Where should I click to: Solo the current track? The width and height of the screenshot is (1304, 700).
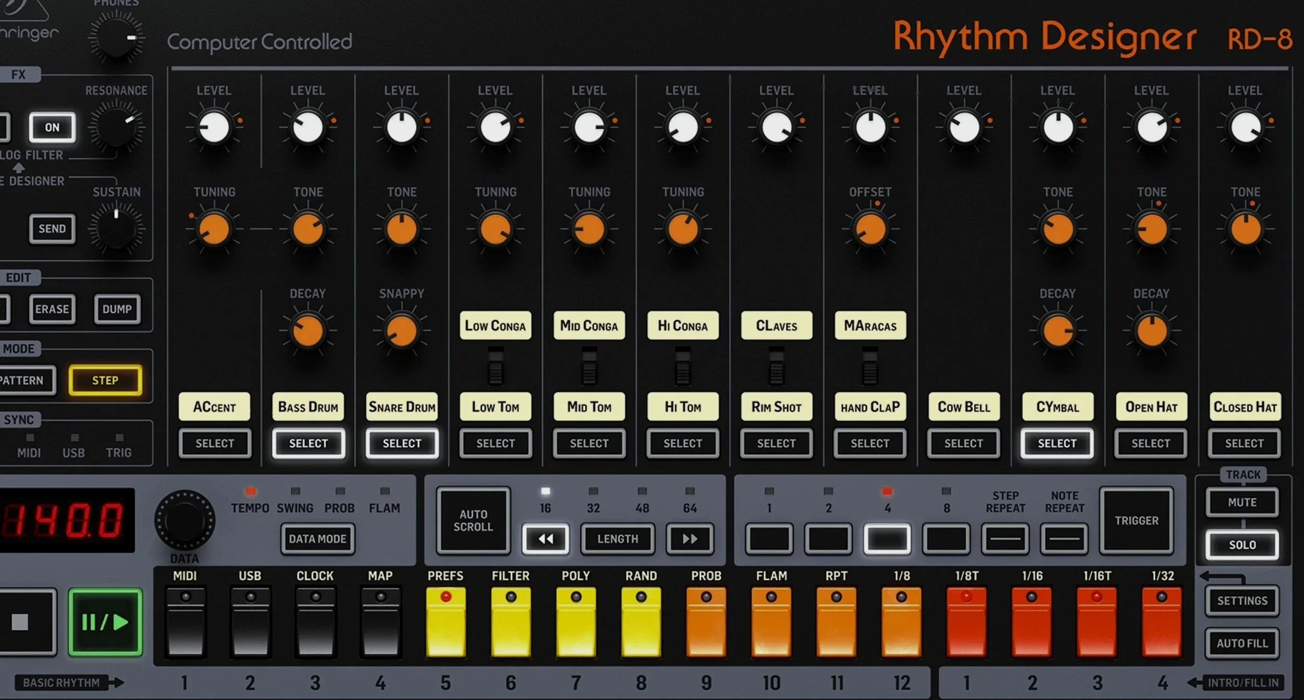click(1243, 544)
